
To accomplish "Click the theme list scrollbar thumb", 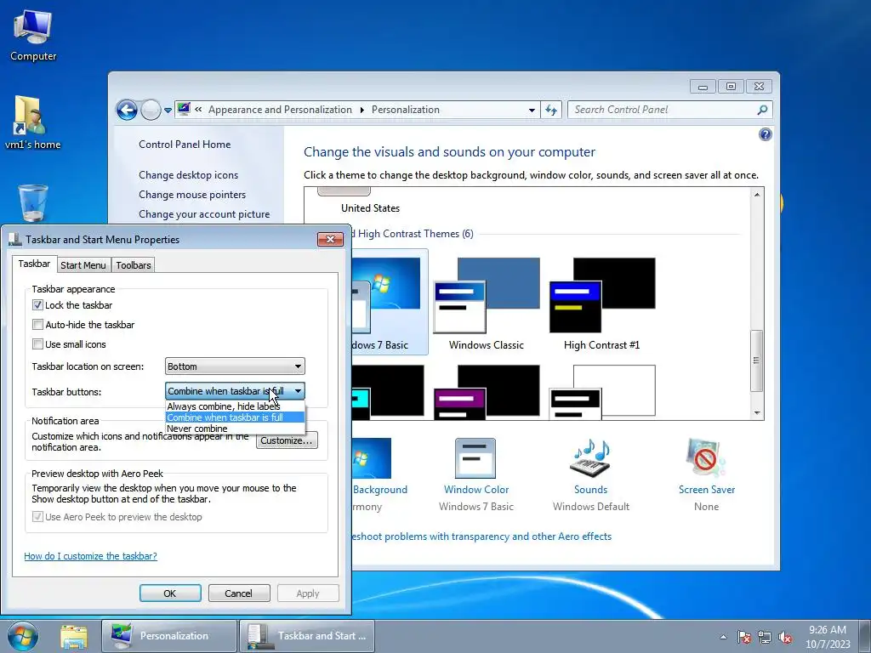I will [756, 361].
